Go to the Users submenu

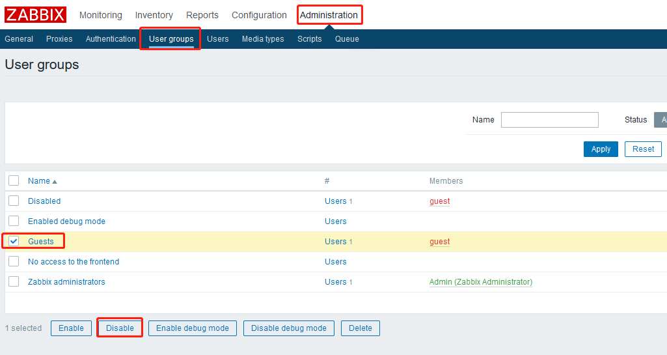click(x=218, y=38)
